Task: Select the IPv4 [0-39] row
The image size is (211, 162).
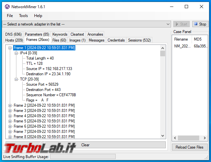Action: 29,53
